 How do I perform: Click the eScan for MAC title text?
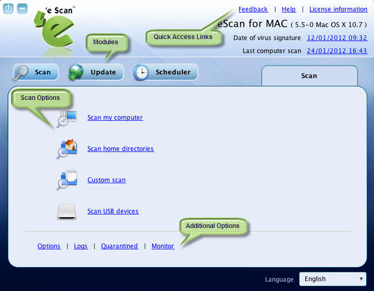[252, 24]
